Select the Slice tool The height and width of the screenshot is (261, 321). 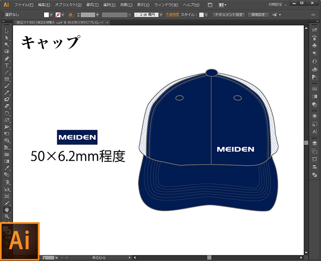[7, 203]
